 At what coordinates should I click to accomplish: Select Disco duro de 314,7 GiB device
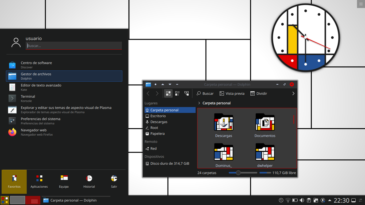click(x=170, y=163)
